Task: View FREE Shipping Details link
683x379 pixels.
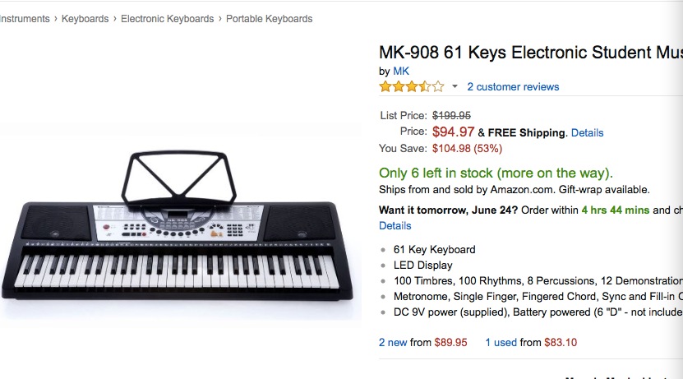Action: point(587,133)
